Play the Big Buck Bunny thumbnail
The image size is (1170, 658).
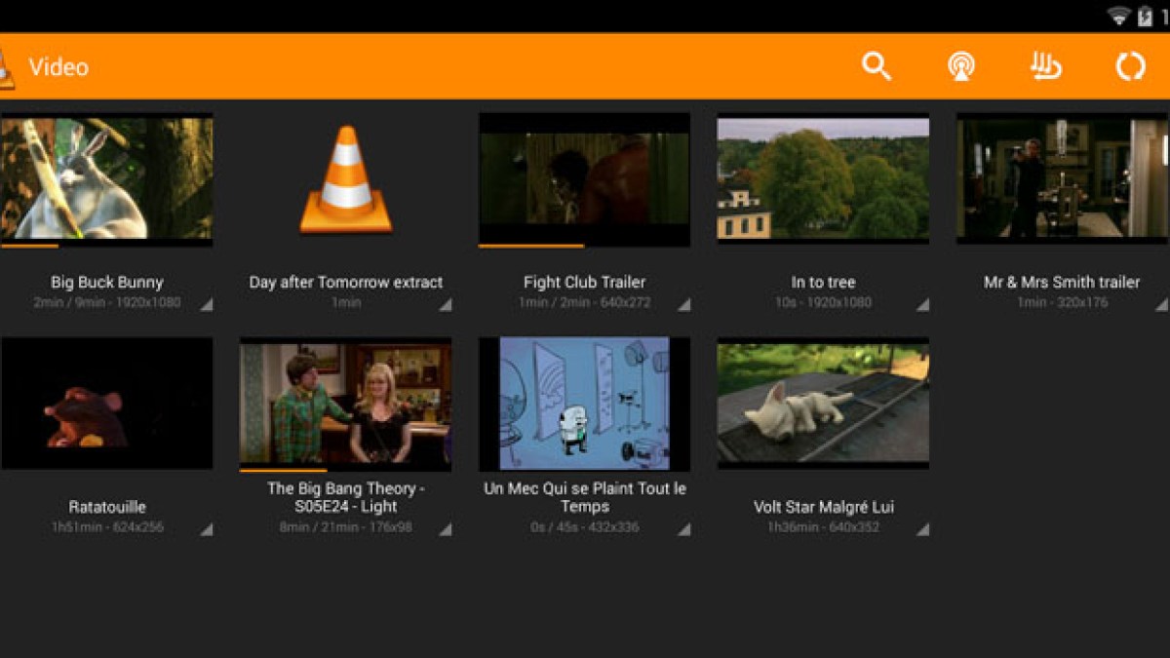tap(107, 178)
